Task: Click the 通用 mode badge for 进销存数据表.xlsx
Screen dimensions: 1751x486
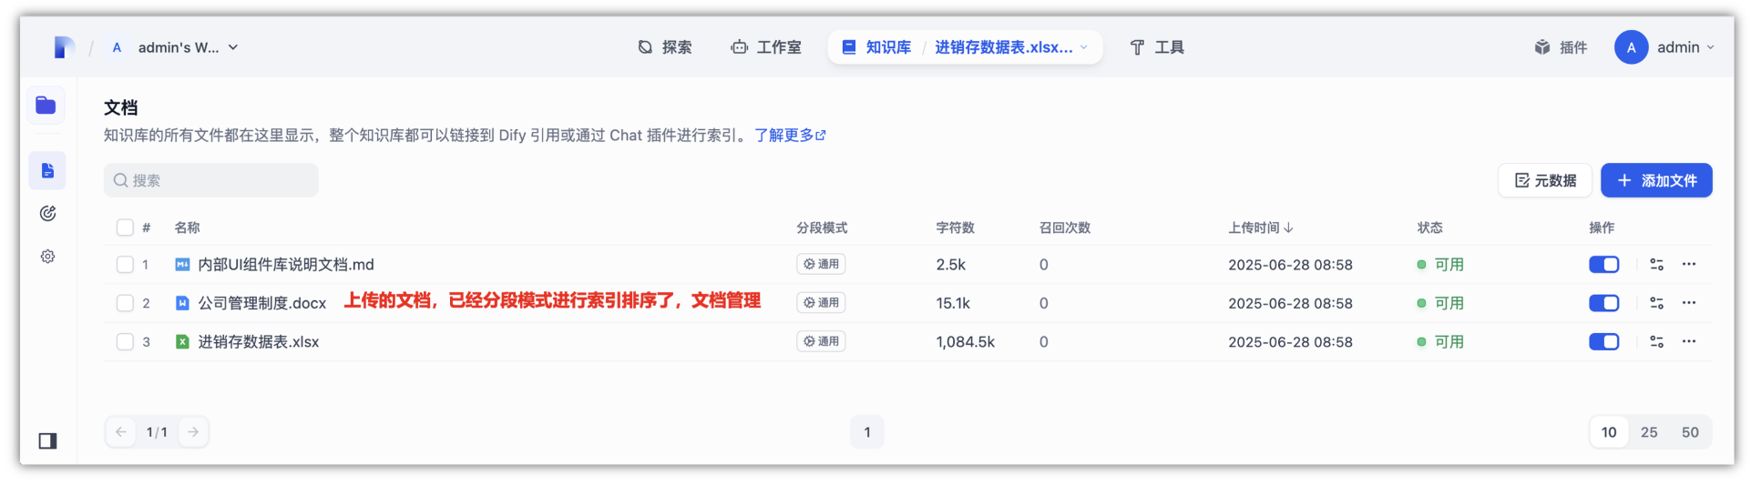Action: tap(821, 342)
